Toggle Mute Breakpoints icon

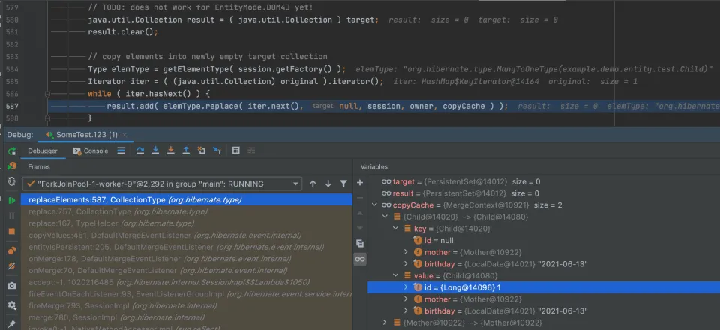12,265
